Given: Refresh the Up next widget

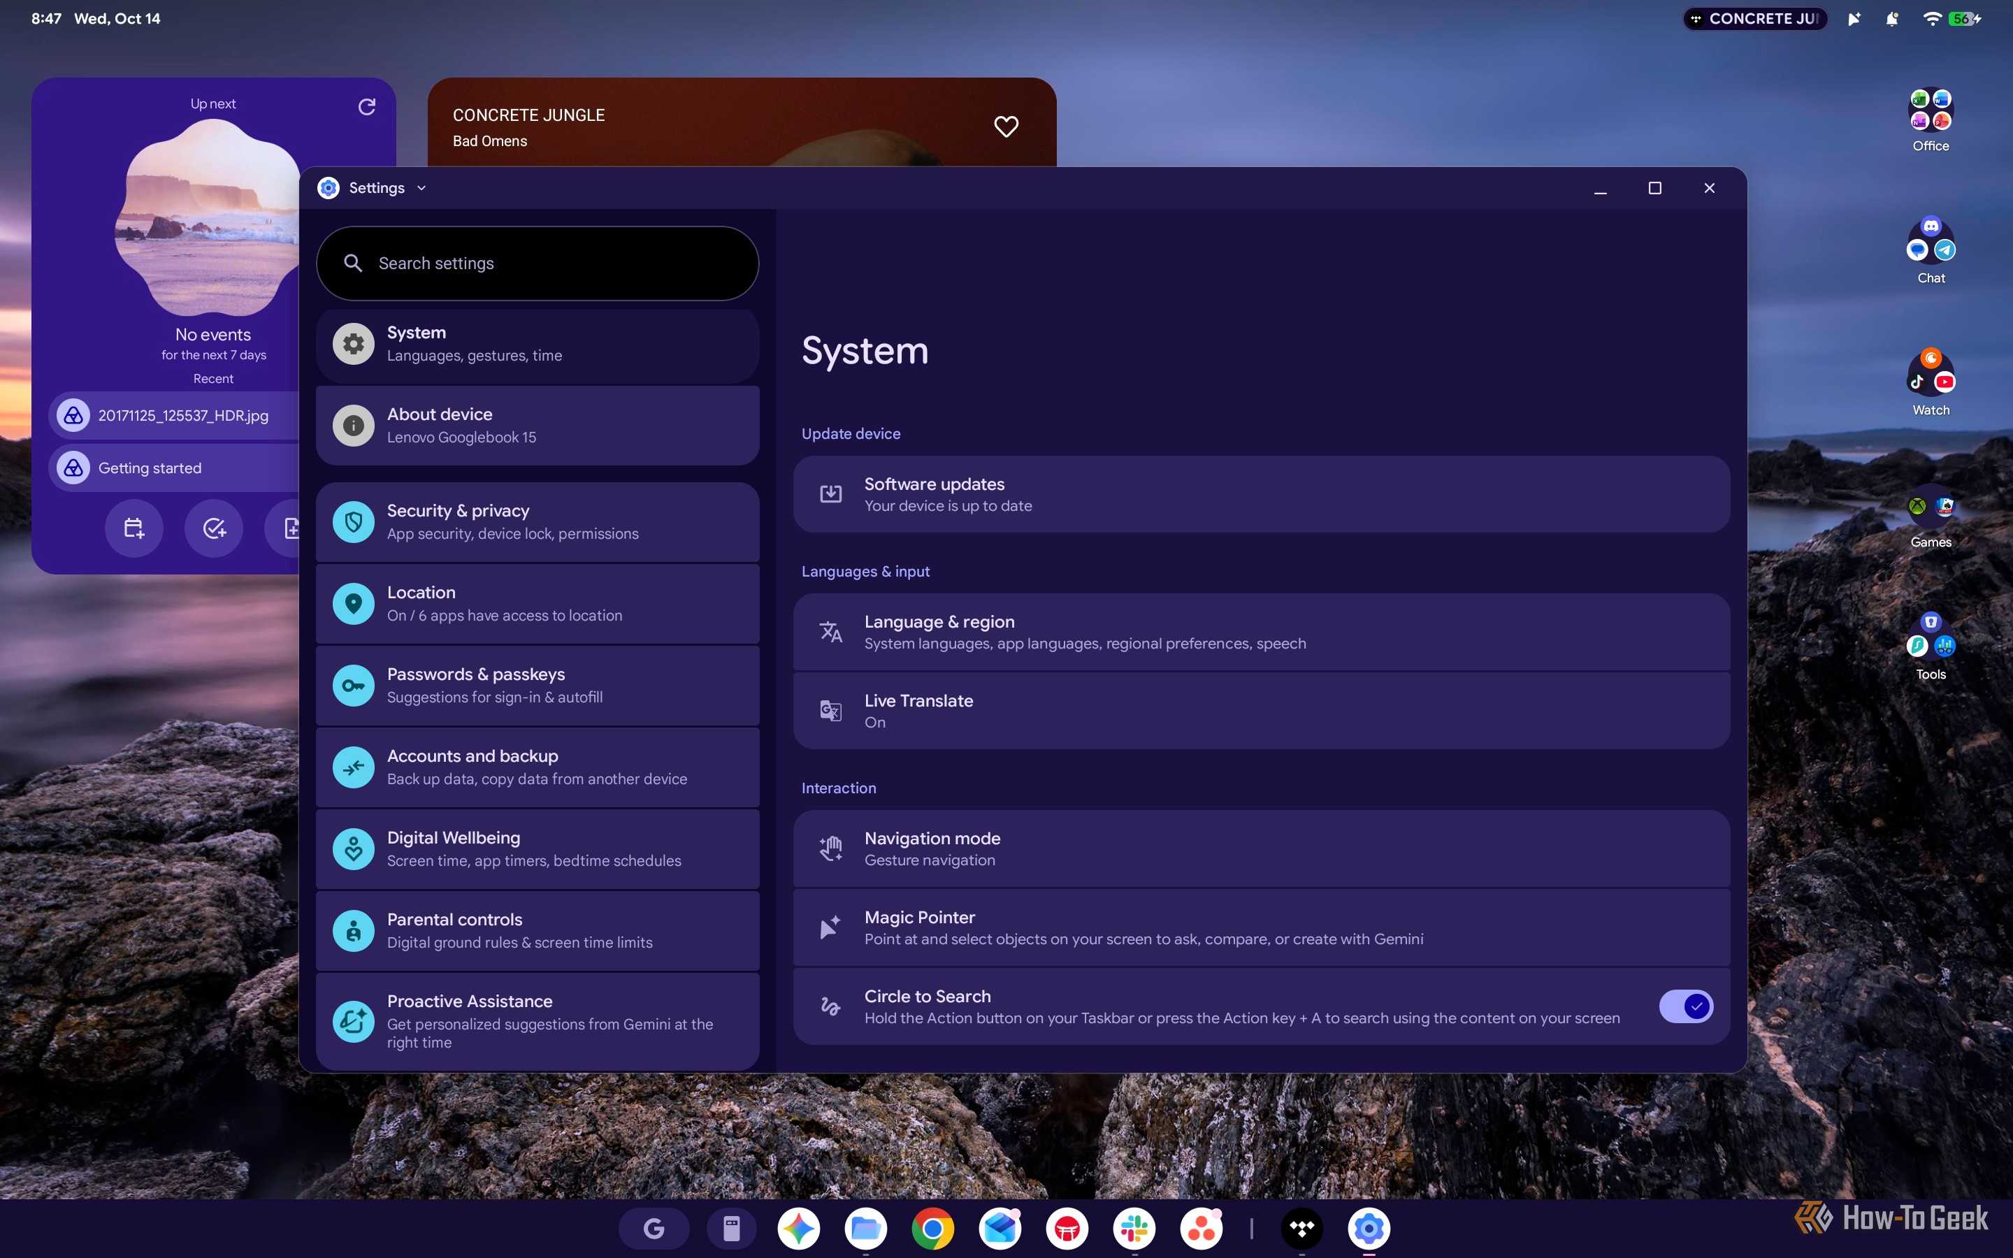Looking at the screenshot, I should click(367, 106).
